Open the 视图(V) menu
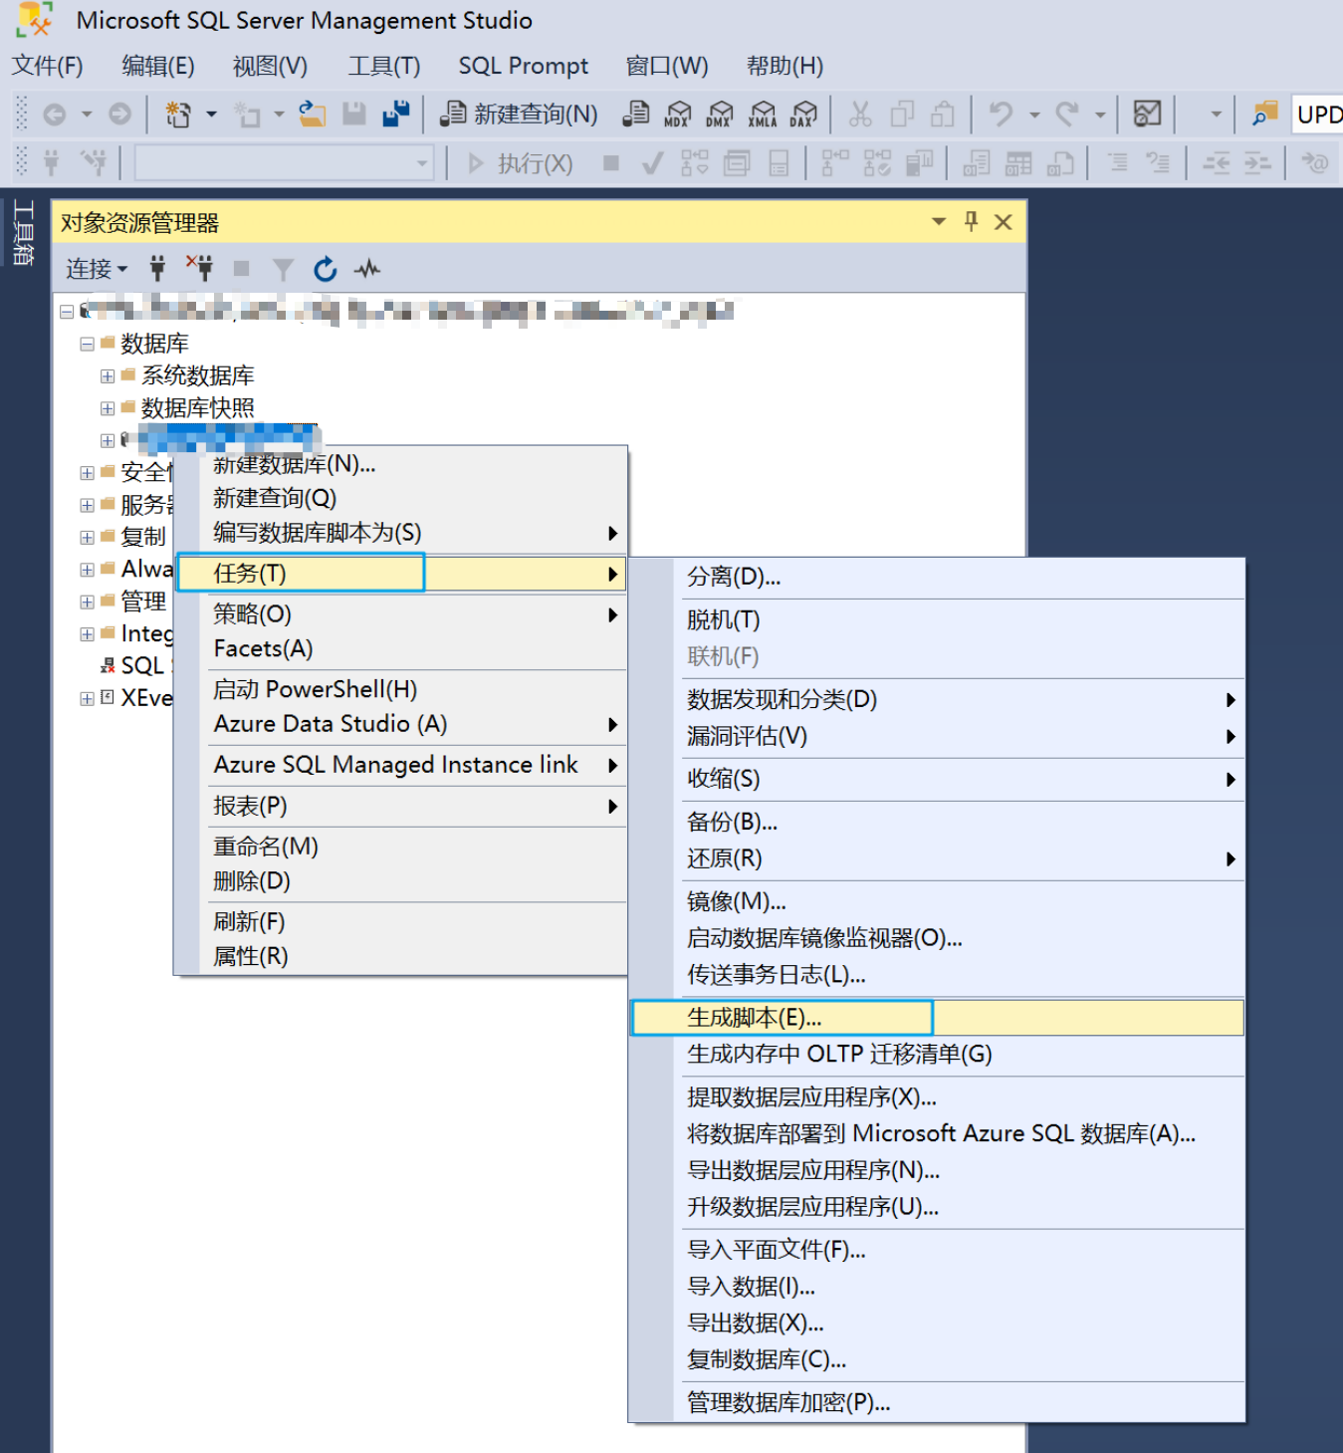 [270, 66]
